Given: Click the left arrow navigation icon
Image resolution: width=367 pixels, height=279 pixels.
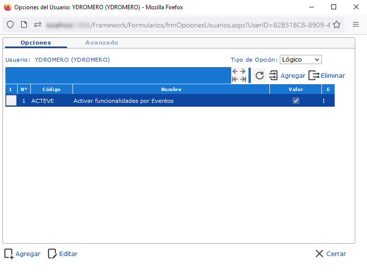Looking at the screenshot, I should tap(235, 71).
